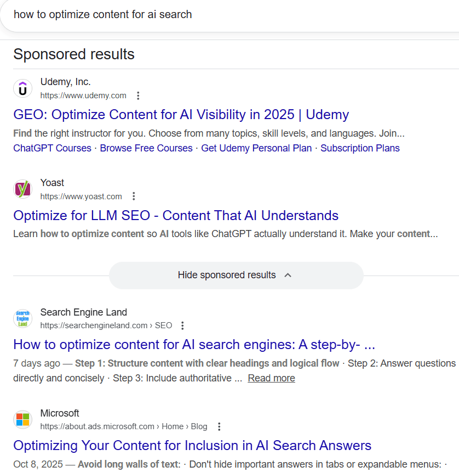Click the Yoast favicon
Viewport: 459px width, 472px height.
(22, 189)
